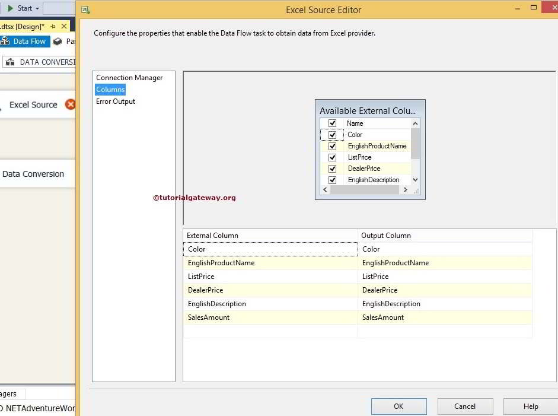Click the Parameters tab cube icon

click(x=58, y=42)
